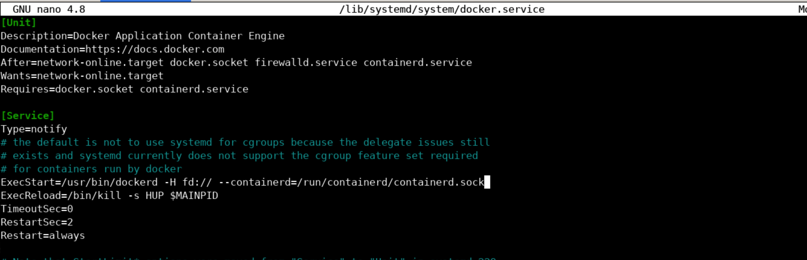The image size is (807, 260).
Task: Click the ExecReload=/bin/kill line
Action: click(109, 196)
